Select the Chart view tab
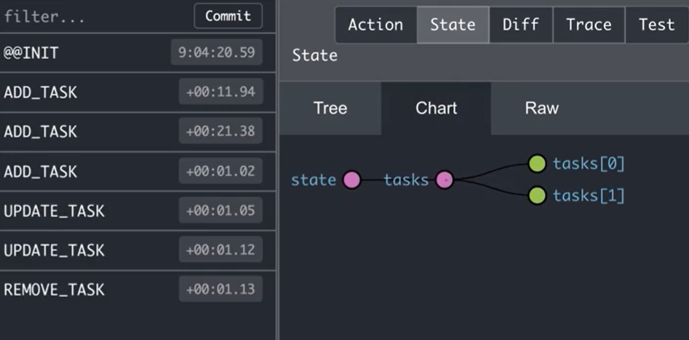 [436, 108]
